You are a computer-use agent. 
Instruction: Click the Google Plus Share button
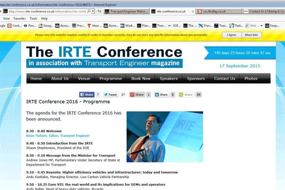coord(137,94)
